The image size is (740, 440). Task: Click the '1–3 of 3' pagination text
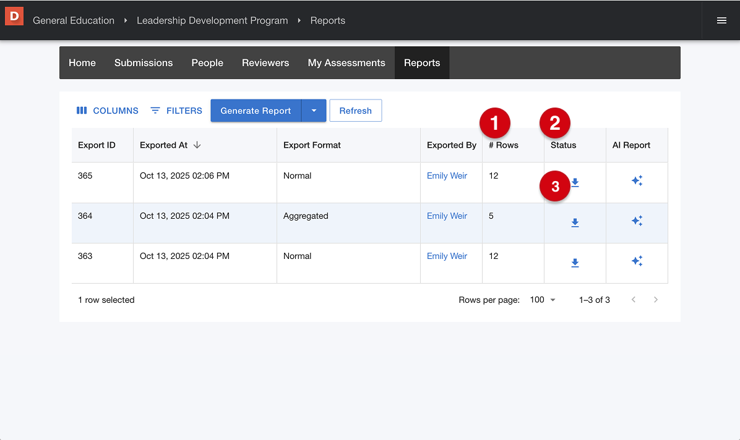(594, 300)
